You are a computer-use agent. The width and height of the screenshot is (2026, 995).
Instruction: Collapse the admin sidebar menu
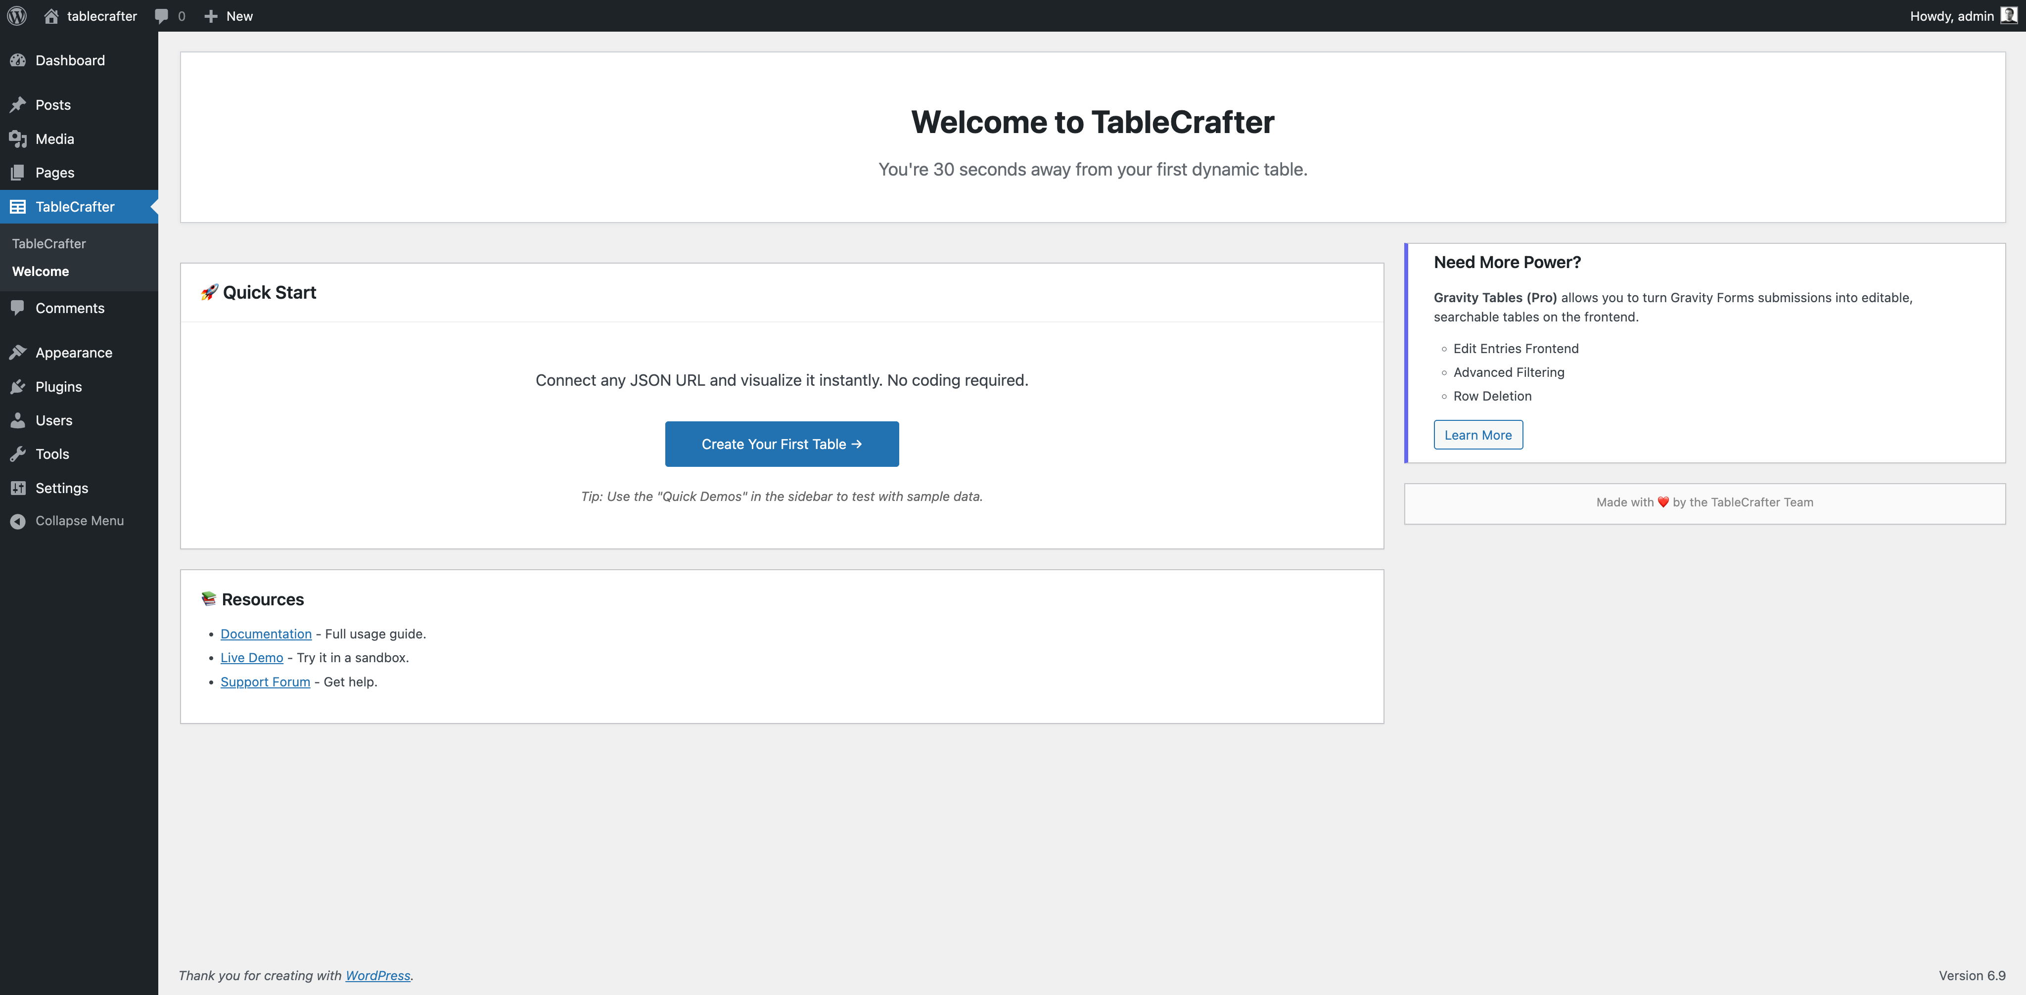tap(79, 521)
